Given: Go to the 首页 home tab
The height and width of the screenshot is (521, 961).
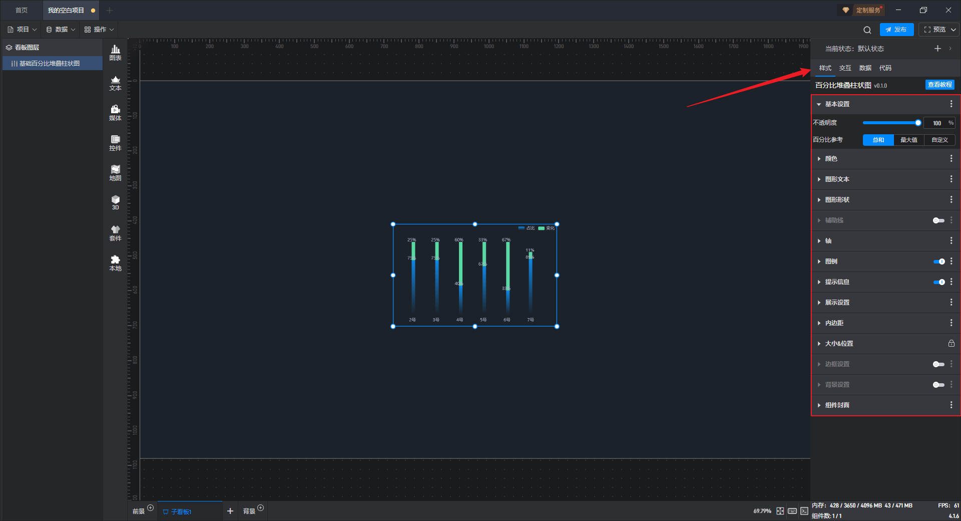Looking at the screenshot, I should pyautogui.click(x=22, y=10).
